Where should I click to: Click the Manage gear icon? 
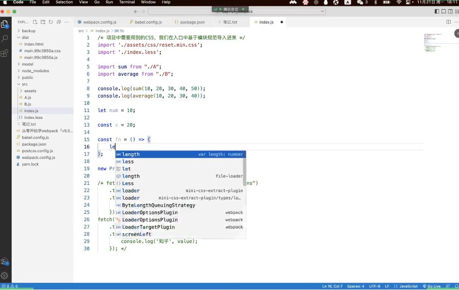pos(4,275)
